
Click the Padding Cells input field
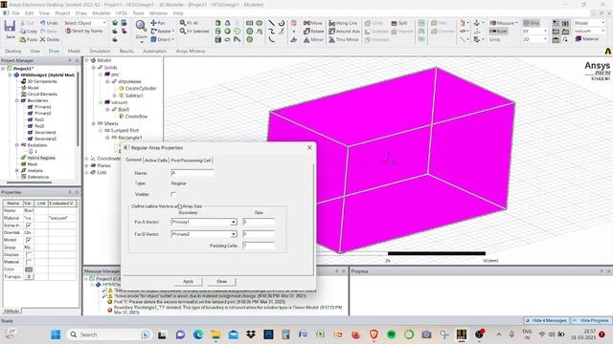(x=259, y=246)
